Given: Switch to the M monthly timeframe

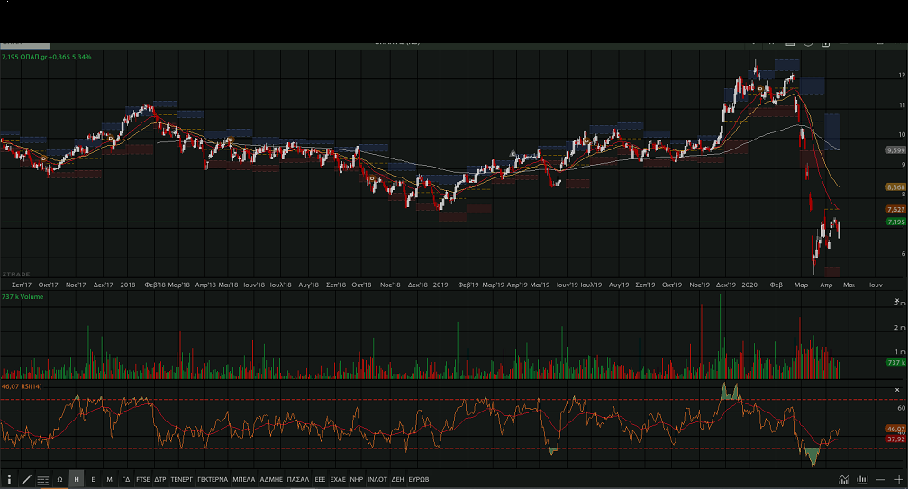Looking at the screenshot, I should 109,479.
